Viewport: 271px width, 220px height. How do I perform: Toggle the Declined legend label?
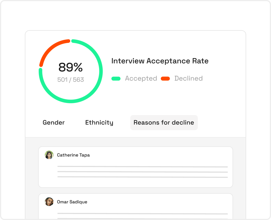[x=188, y=78]
